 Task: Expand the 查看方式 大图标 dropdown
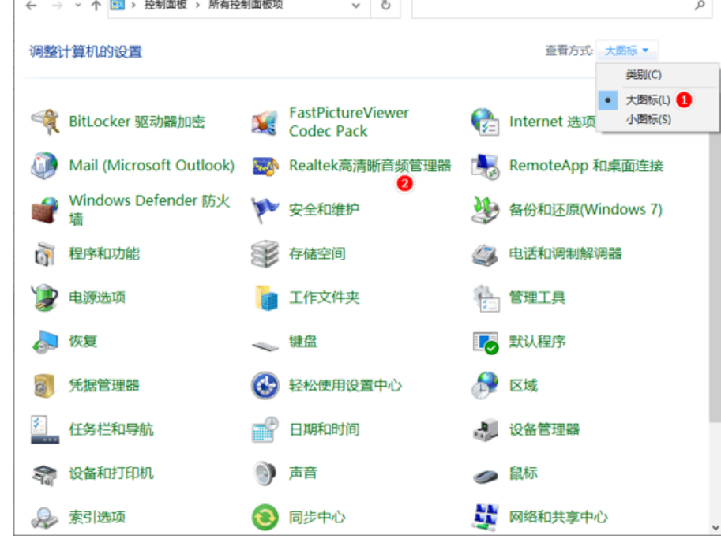pos(627,51)
